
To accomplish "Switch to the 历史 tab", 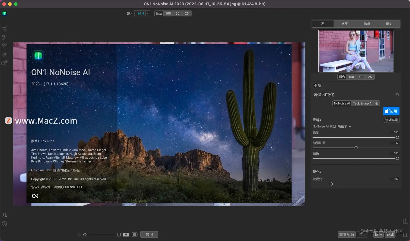I will 389,24.
